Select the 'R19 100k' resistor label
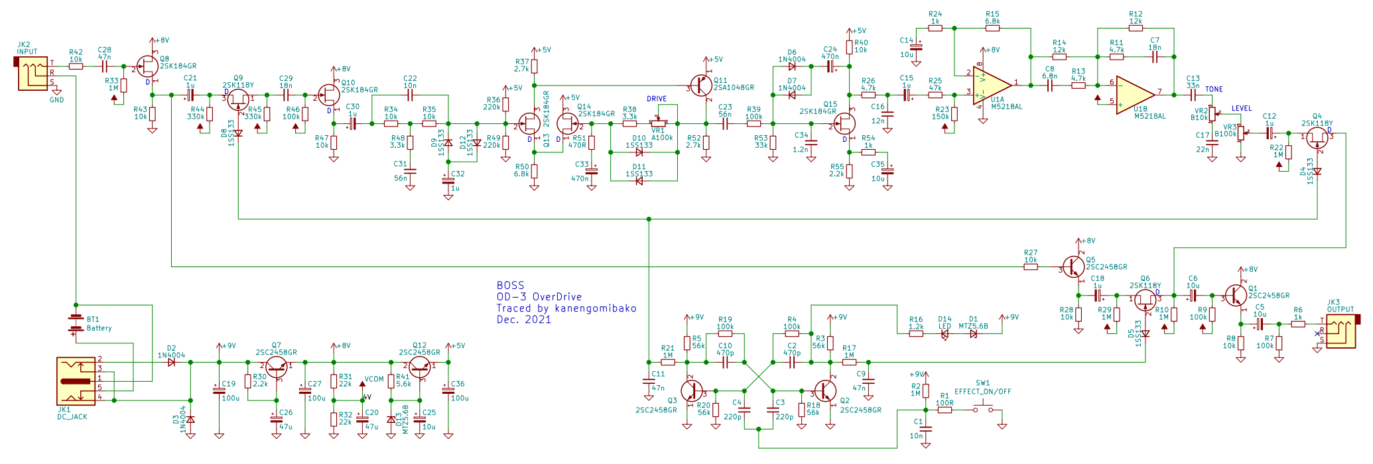Viewport: 1373px width, 464px height. [x=725, y=323]
